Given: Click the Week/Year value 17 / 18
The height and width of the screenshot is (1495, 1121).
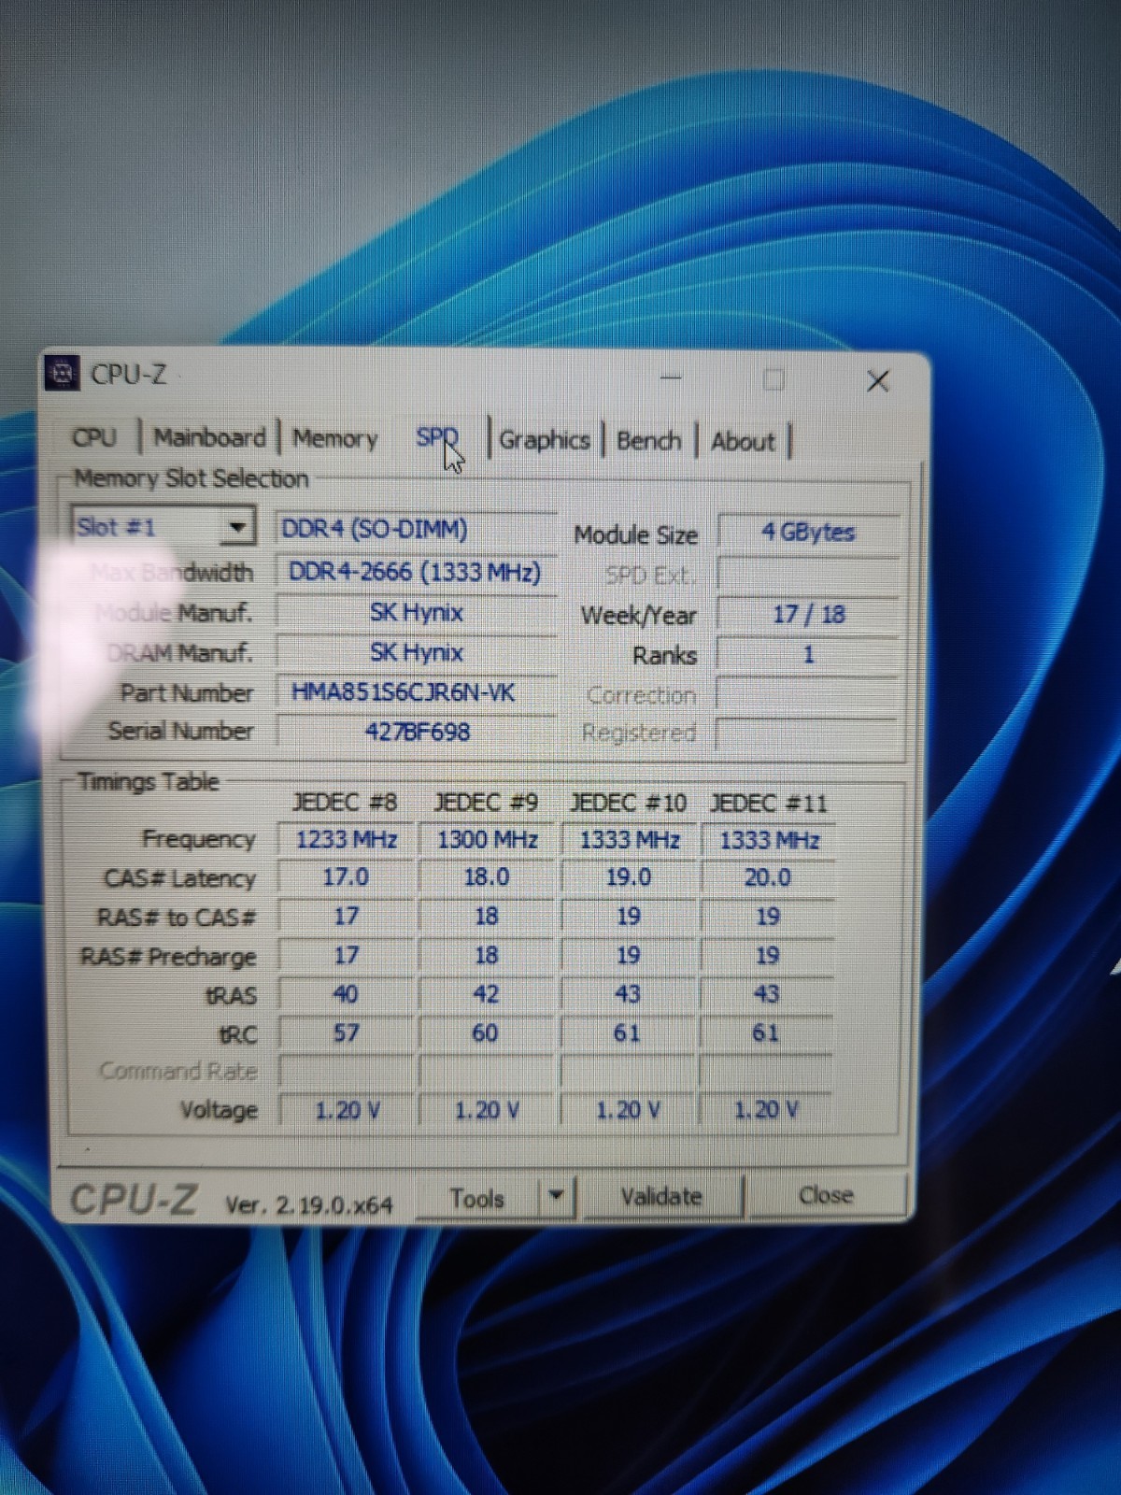Looking at the screenshot, I should [x=808, y=614].
